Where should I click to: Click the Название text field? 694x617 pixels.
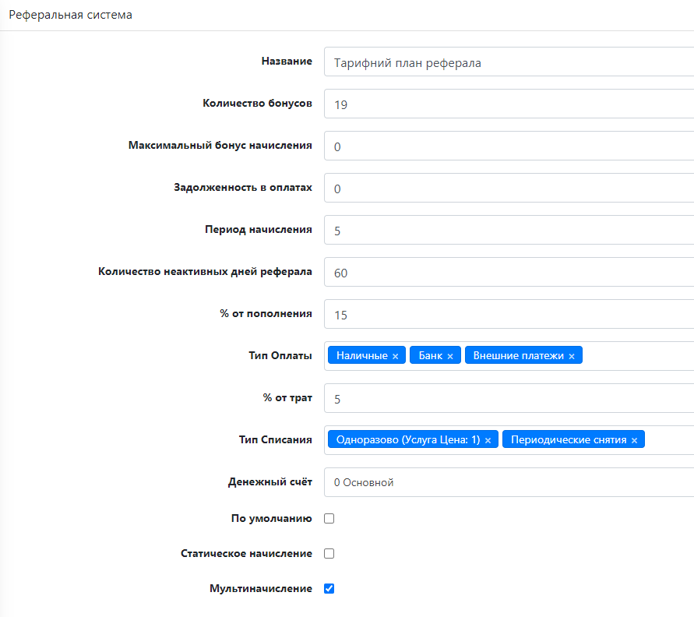[x=508, y=62]
